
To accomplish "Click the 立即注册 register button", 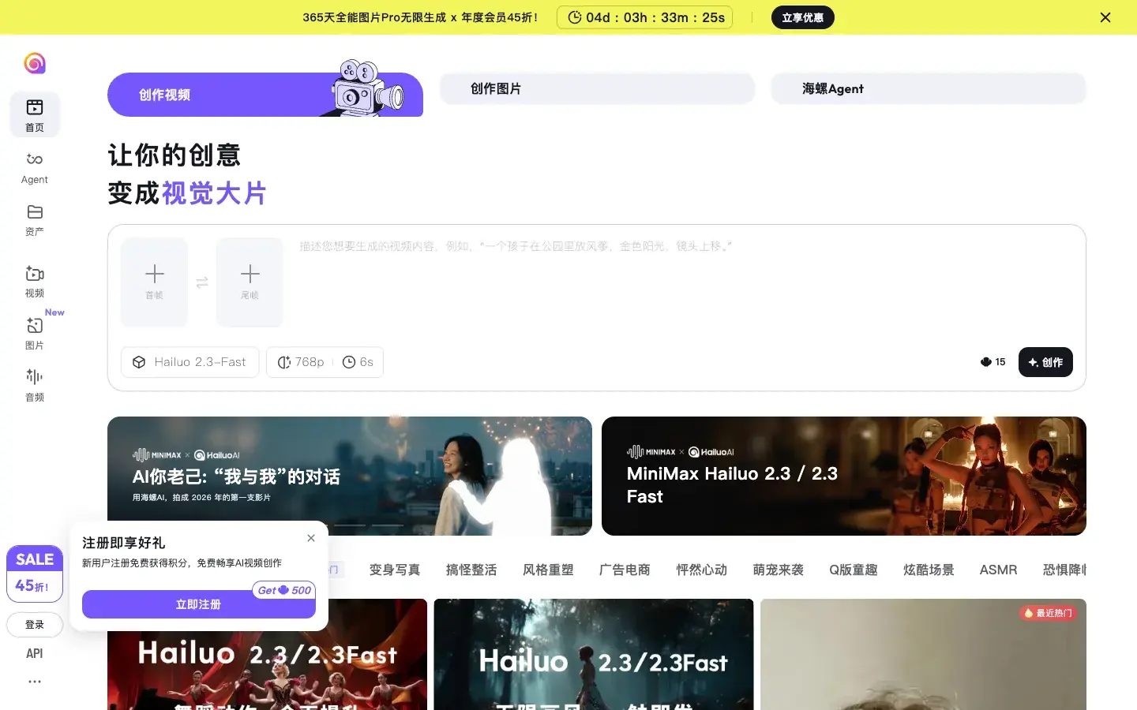I will [198, 604].
